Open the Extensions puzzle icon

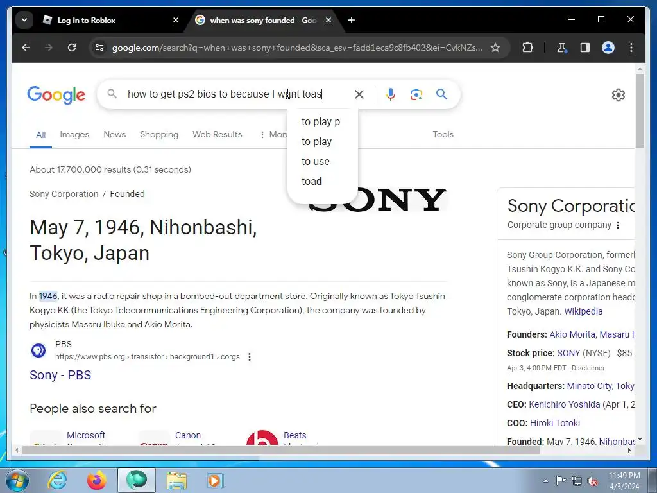527,48
